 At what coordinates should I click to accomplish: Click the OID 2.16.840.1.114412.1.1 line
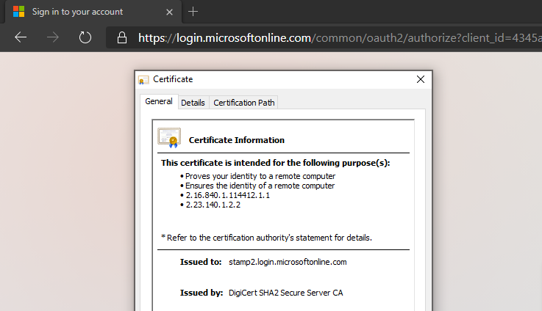[228, 195]
